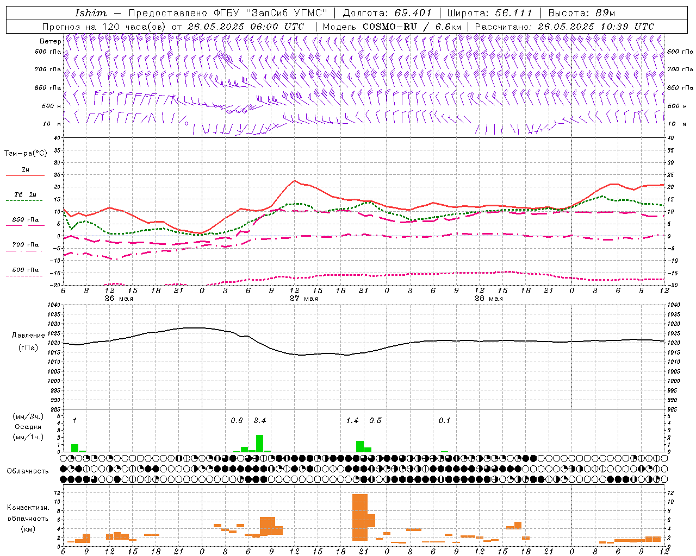
Task: Click the 'Тем-ра(°C)' temperature label
Action: [x=26, y=154]
